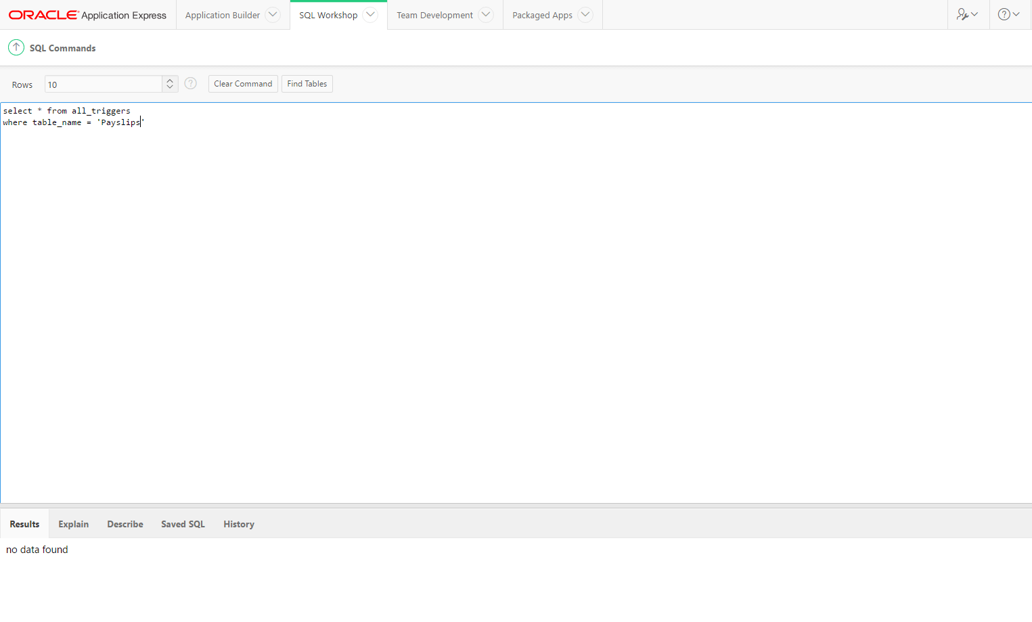The height and width of the screenshot is (622, 1032).
Task: Open help via the question mark icon near Rows
Action: [190, 83]
